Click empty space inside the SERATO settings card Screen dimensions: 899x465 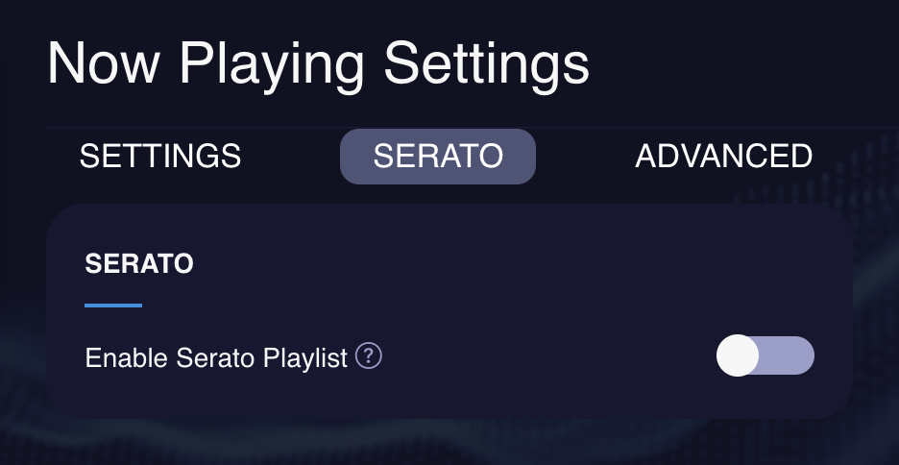(x=487, y=269)
